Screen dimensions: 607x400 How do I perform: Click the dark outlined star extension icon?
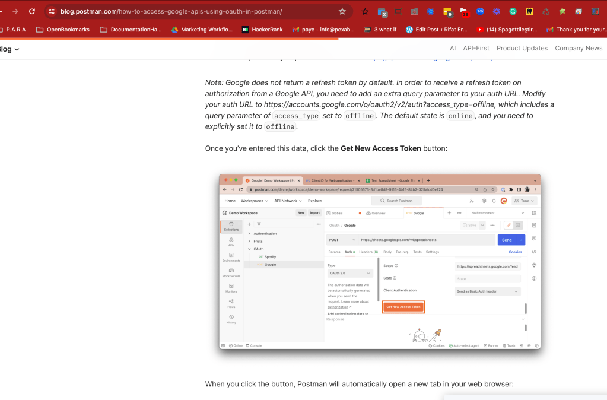tap(365, 12)
